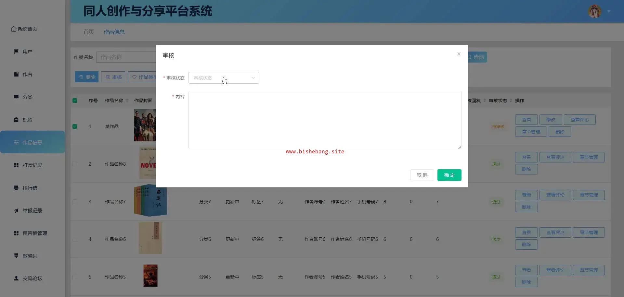Click the 作者 sidebar icon
This screenshot has height=297, width=624.
16,74
